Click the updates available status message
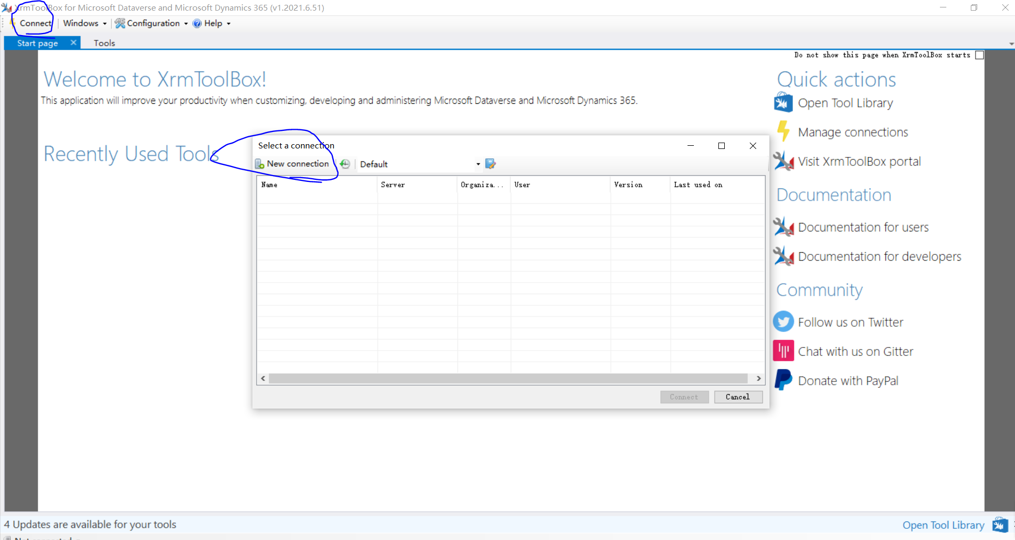 coord(90,525)
